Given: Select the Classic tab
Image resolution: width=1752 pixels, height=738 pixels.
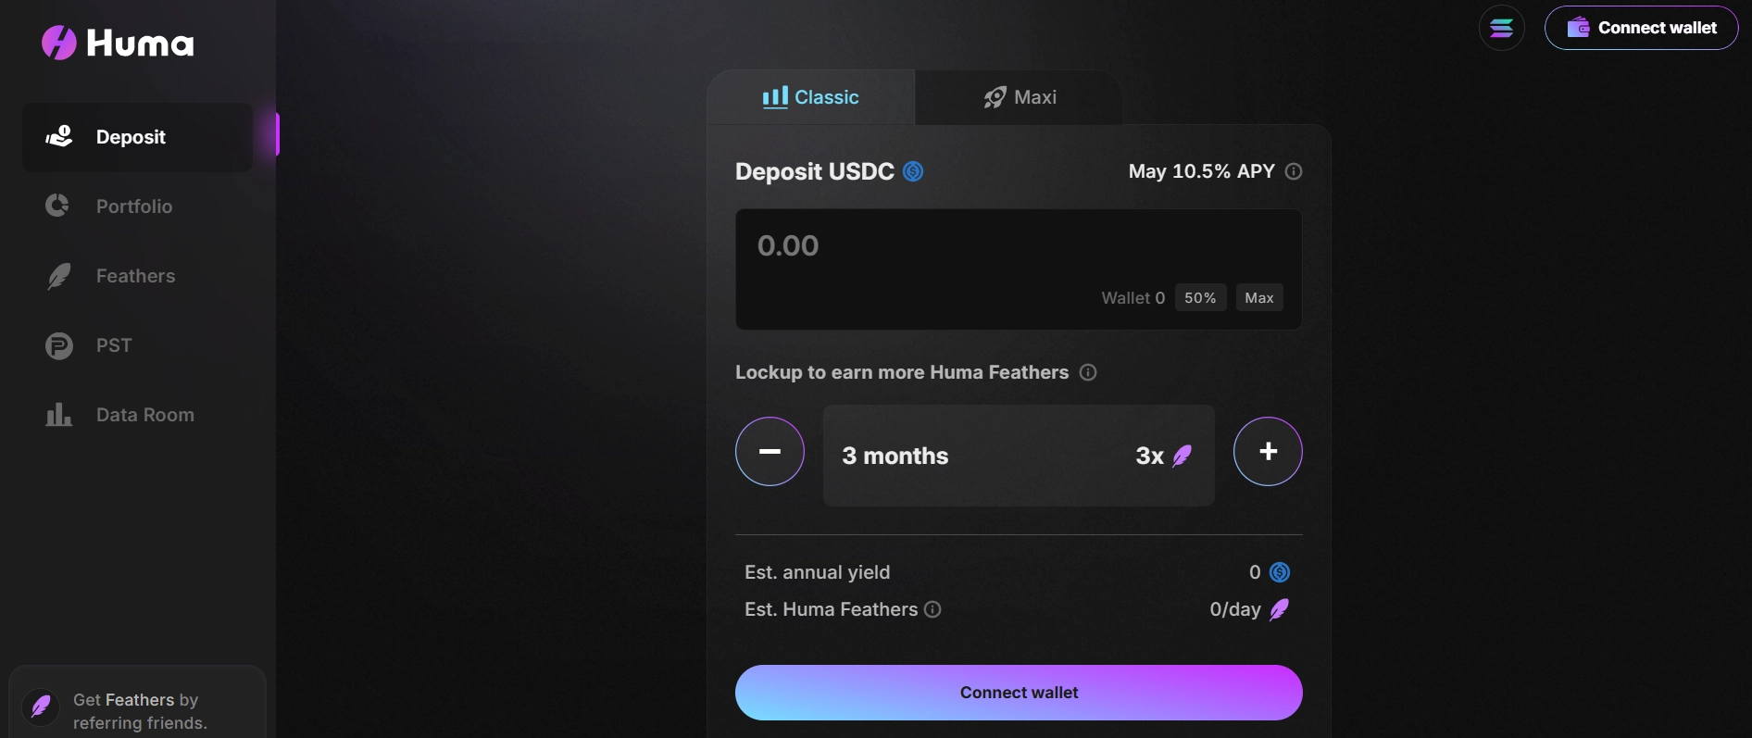Looking at the screenshot, I should (811, 96).
